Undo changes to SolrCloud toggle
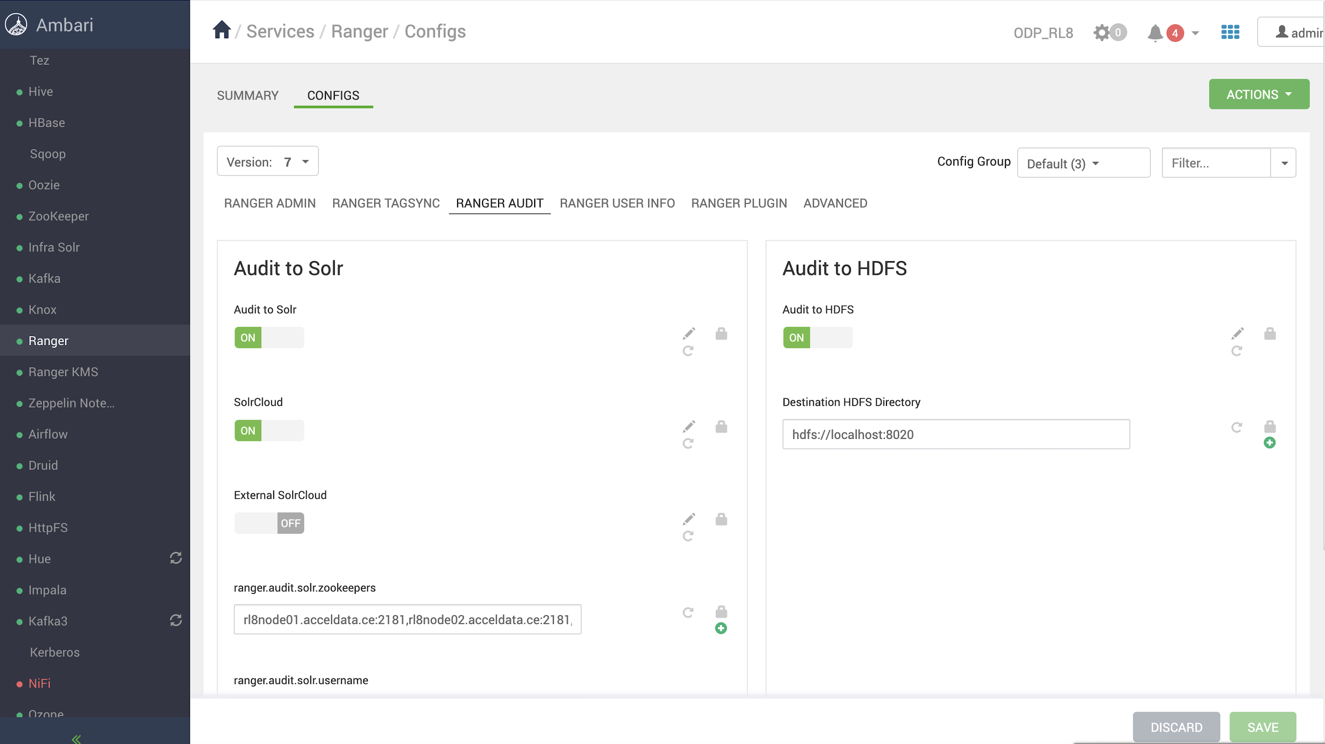Screen dimensions: 1325x744 (688, 443)
